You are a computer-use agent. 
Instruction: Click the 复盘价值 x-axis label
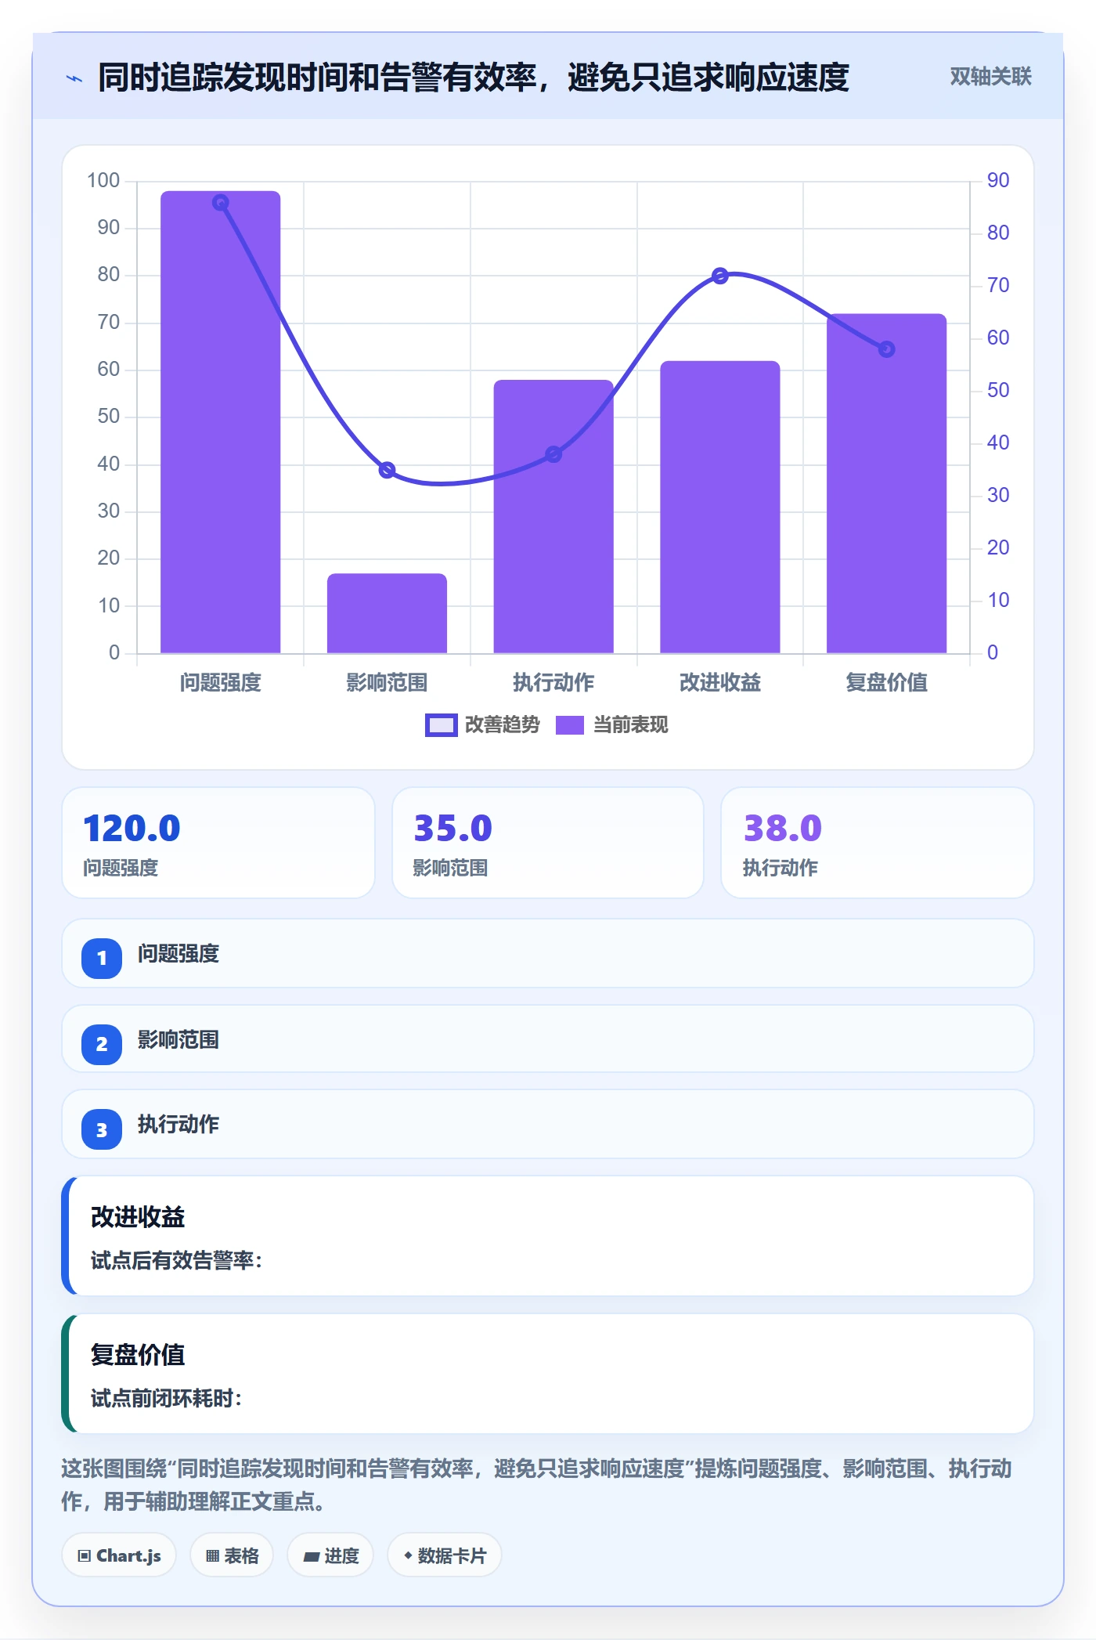click(886, 683)
